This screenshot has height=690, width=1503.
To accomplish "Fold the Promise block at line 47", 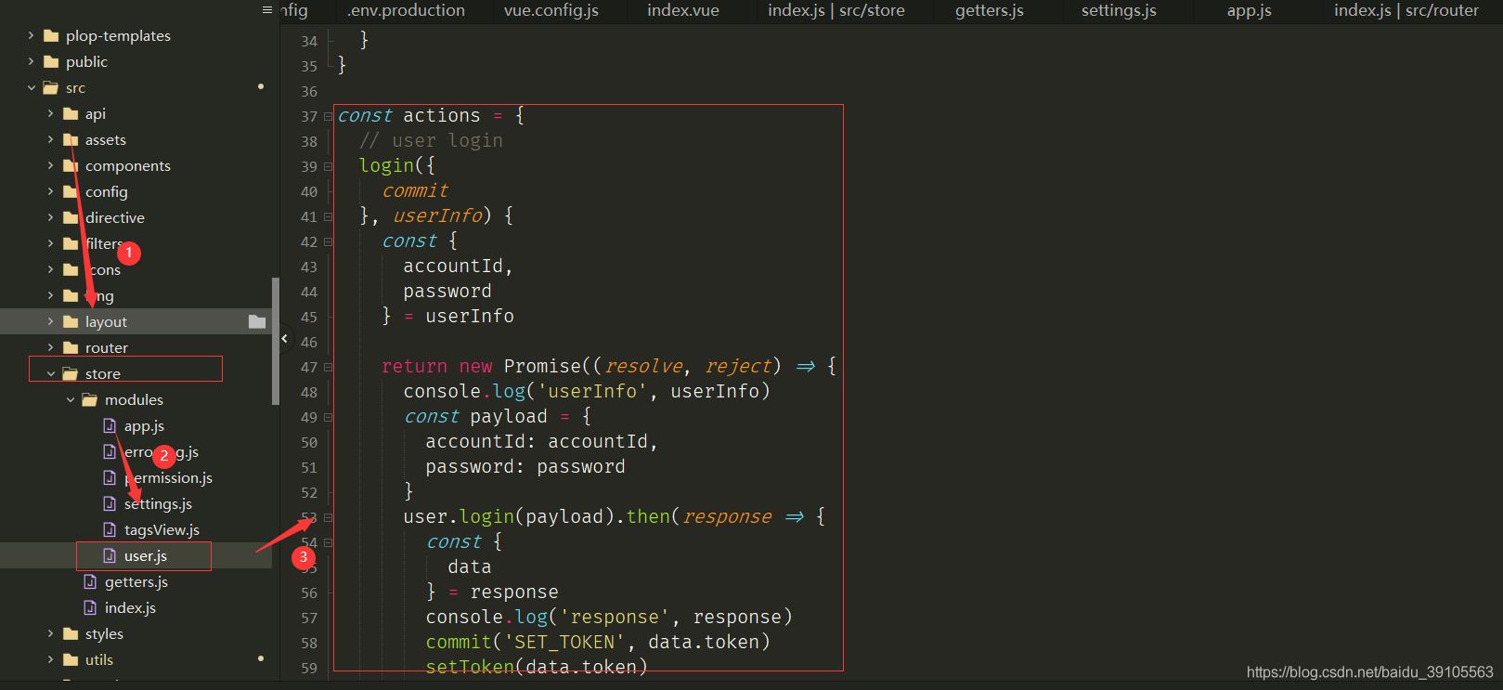I will [328, 368].
